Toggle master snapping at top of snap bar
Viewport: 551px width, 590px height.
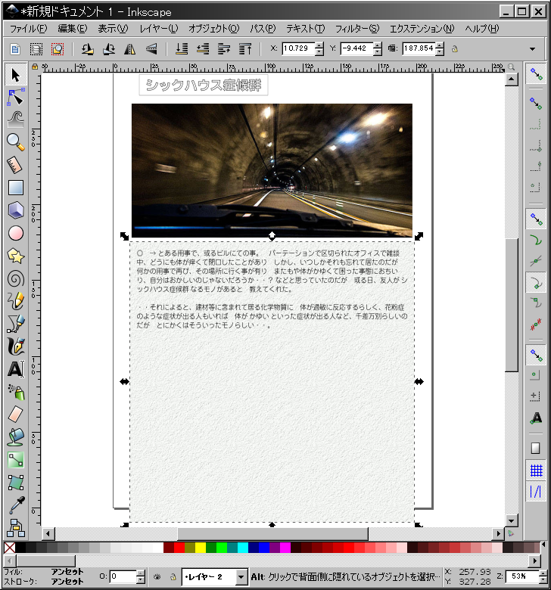coord(536,74)
